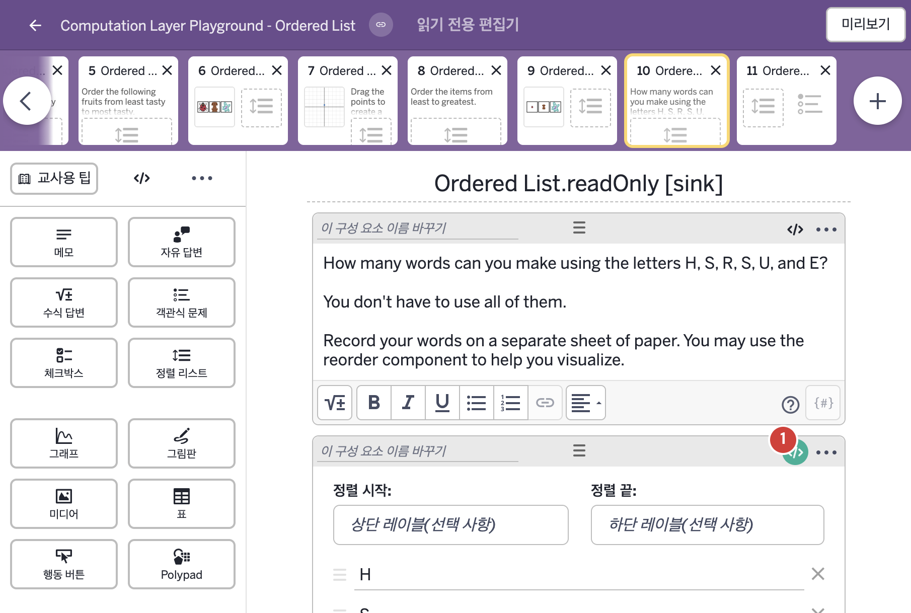This screenshot has height=613, width=911.
Task: Copy activity link icon beside the title
Action: pos(381,25)
